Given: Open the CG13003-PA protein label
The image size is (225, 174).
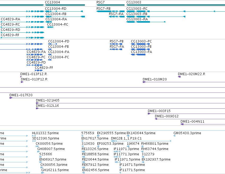Looking at the screenshot, I should [141, 52].
